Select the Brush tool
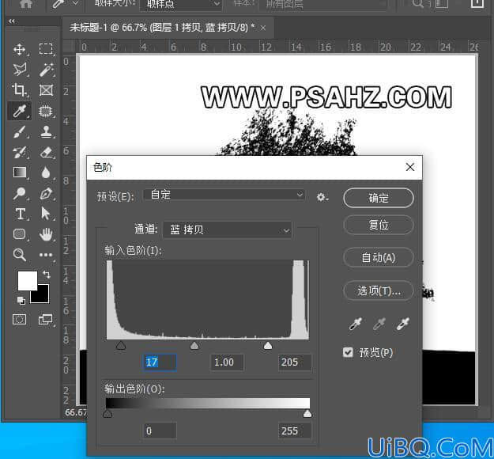494x459 pixels. [19, 131]
